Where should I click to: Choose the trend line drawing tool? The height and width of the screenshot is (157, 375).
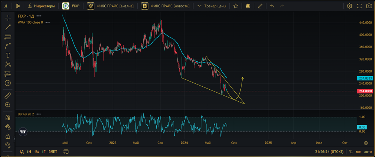pyautogui.click(x=7, y=27)
